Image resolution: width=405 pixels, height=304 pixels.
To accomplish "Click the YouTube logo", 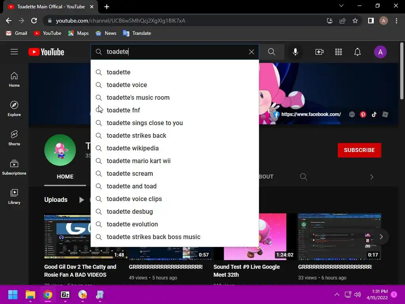I will (46, 52).
